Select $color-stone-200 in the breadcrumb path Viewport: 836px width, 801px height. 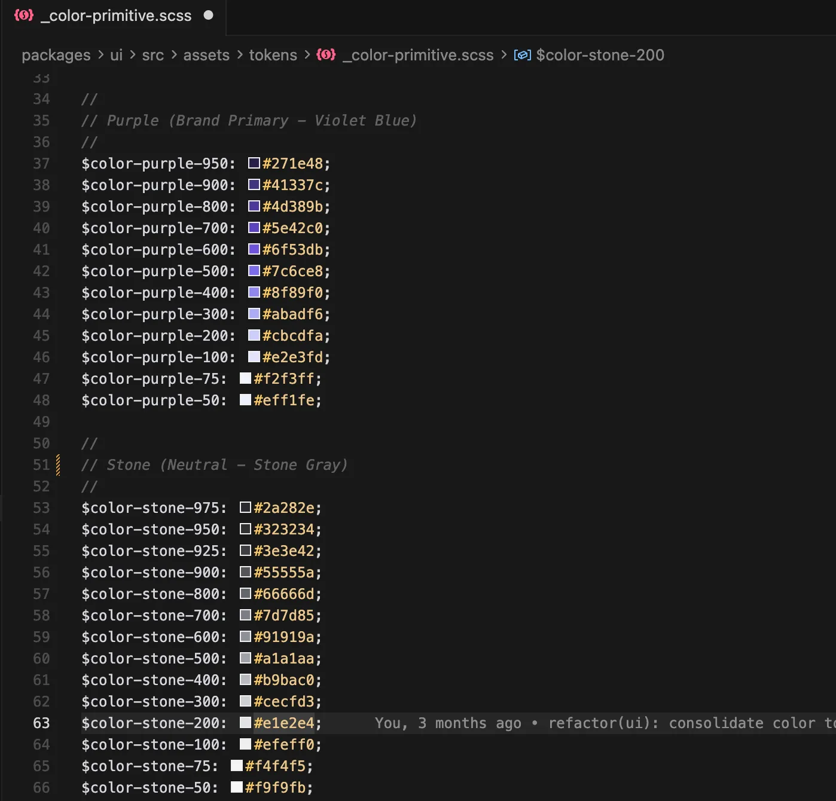coord(600,55)
